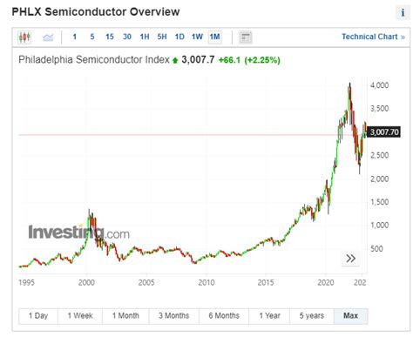Pick the 1W interval
This screenshot has height=337, width=413.
click(x=197, y=37)
